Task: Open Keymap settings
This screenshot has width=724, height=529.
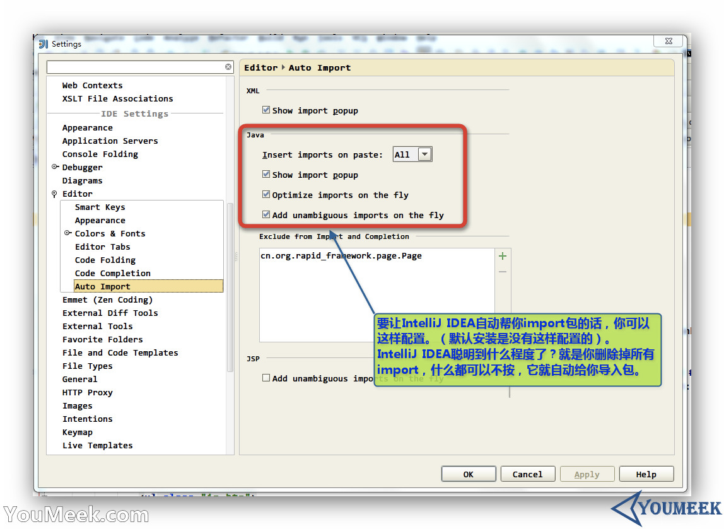Action: click(77, 433)
